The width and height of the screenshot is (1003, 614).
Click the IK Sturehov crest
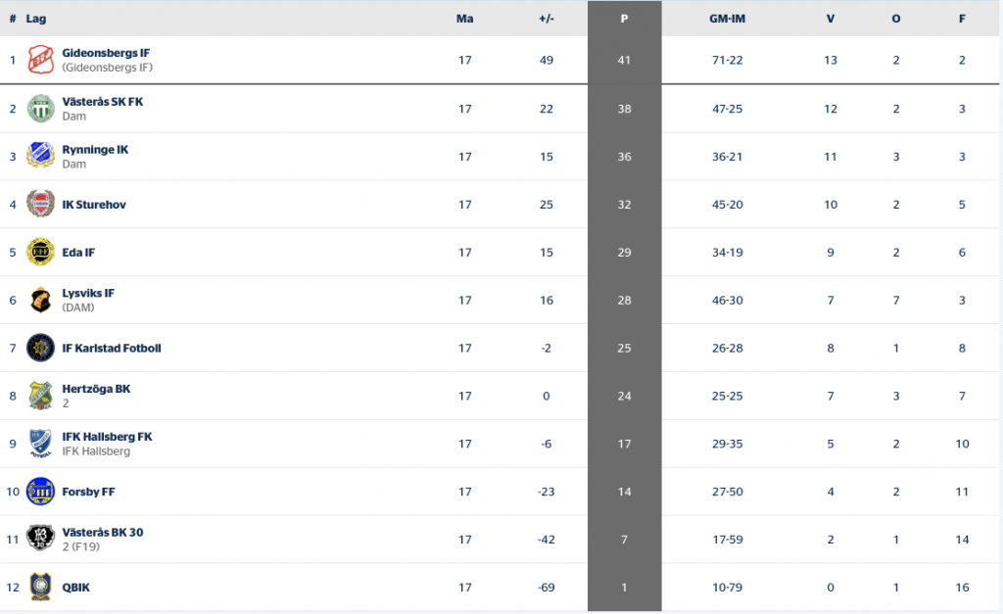(x=40, y=204)
